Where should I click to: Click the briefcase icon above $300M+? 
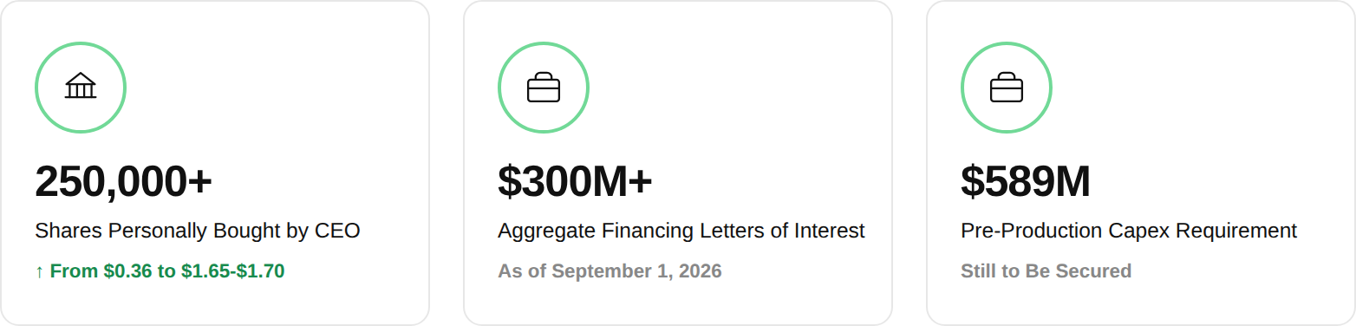(x=544, y=87)
